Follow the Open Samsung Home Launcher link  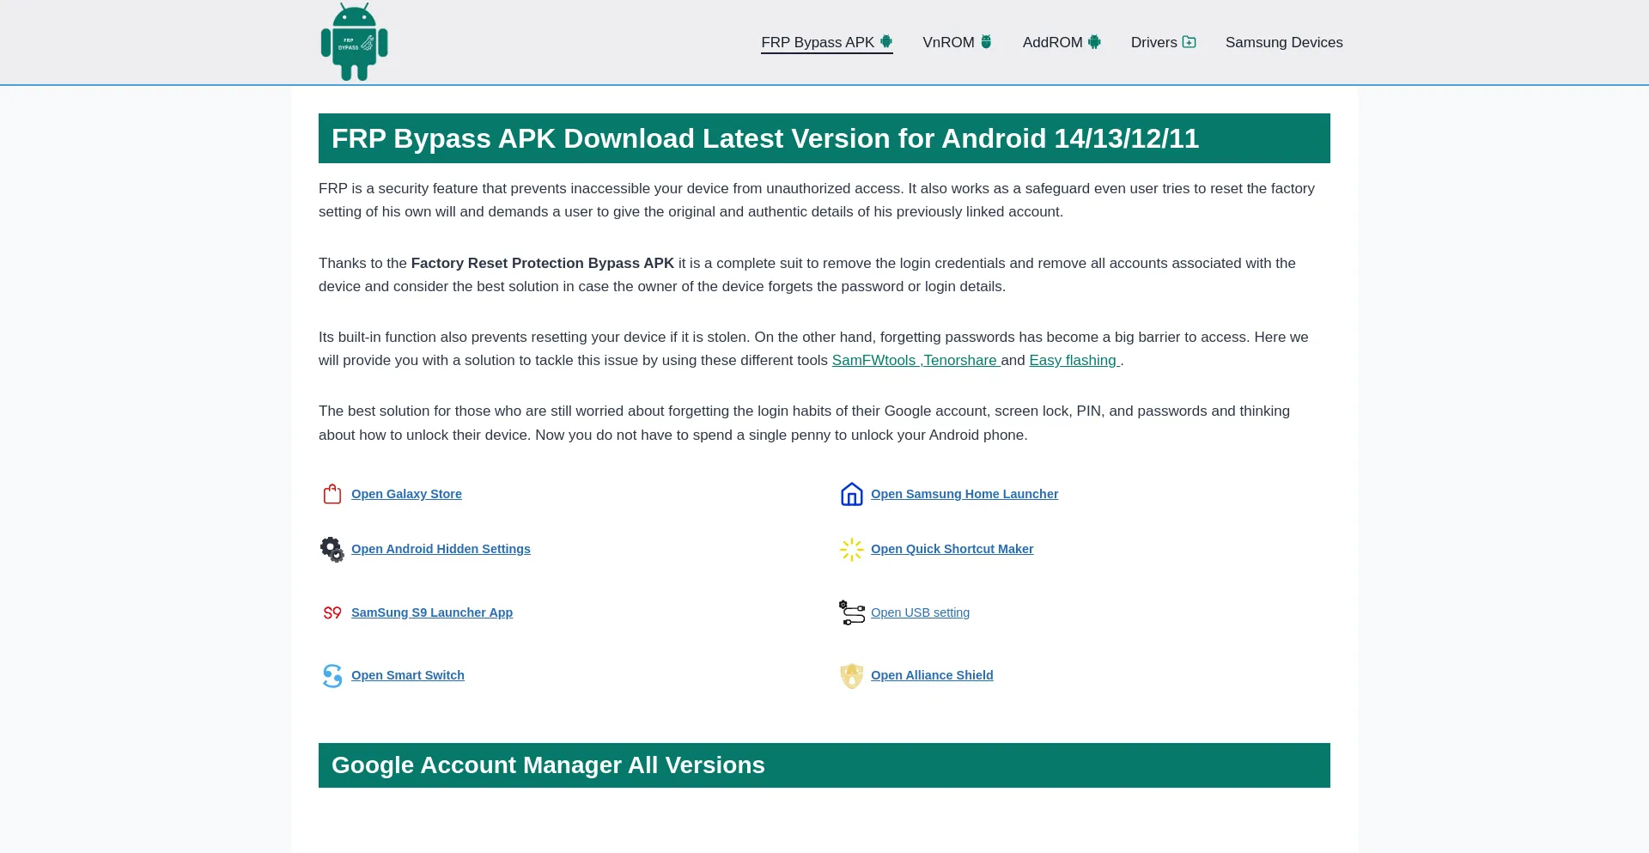964,494
